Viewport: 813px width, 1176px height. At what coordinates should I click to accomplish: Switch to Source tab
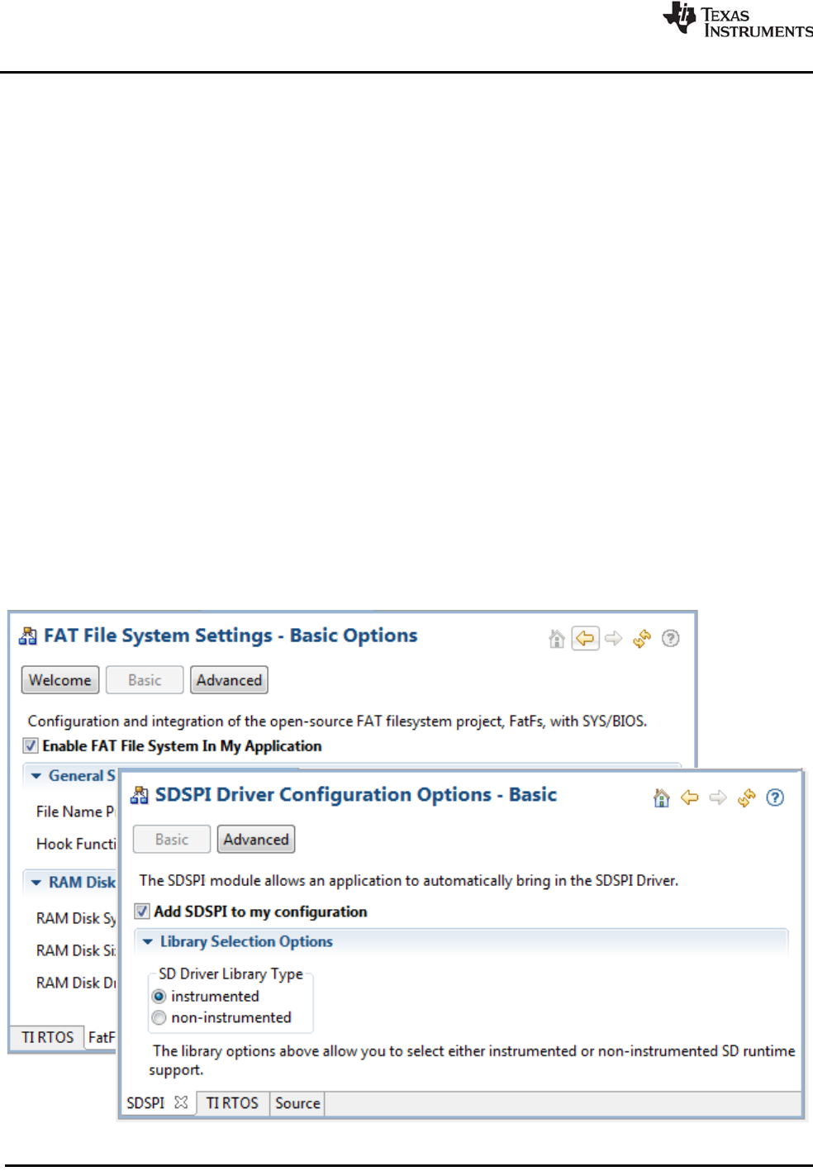(x=297, y=1103)
